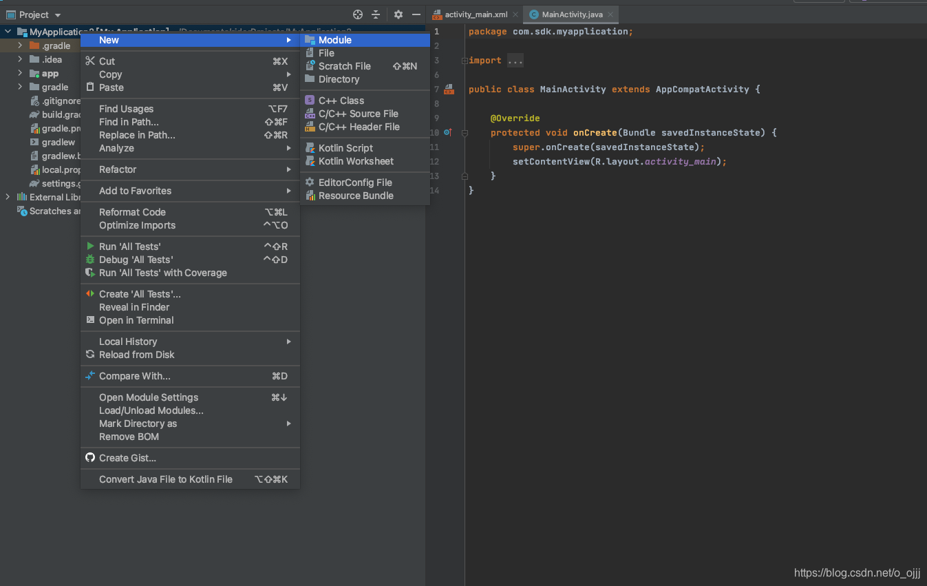Fold the onCreate method at line 10
The height and width of the screenshot is (586, 927).
point(465,132)
